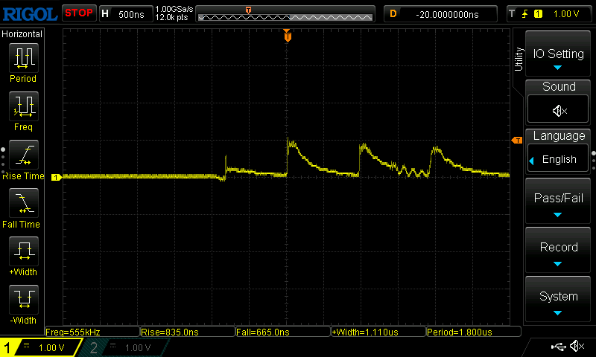Choose the Rise Time measurement icon
Viewport: 596px width, 357px height.
tap(23, 155)
